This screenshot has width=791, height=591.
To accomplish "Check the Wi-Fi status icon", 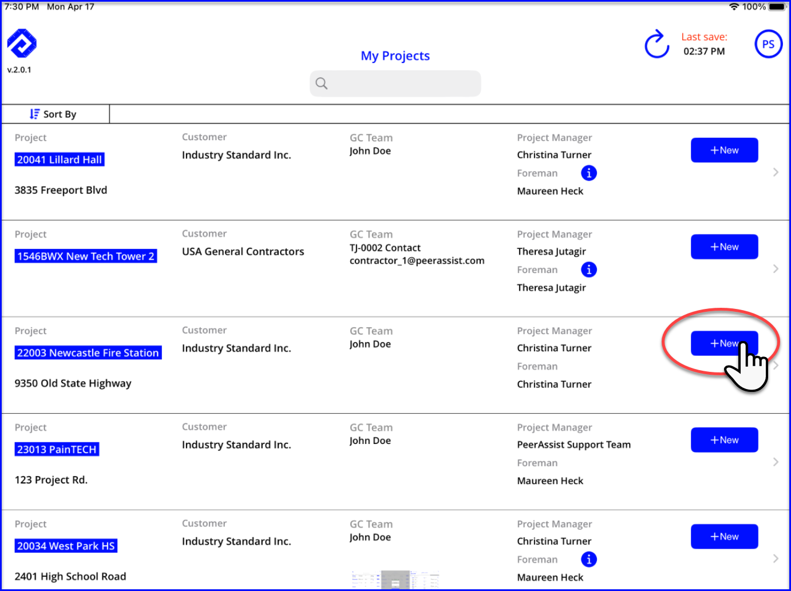I will (x=734, y=7).
